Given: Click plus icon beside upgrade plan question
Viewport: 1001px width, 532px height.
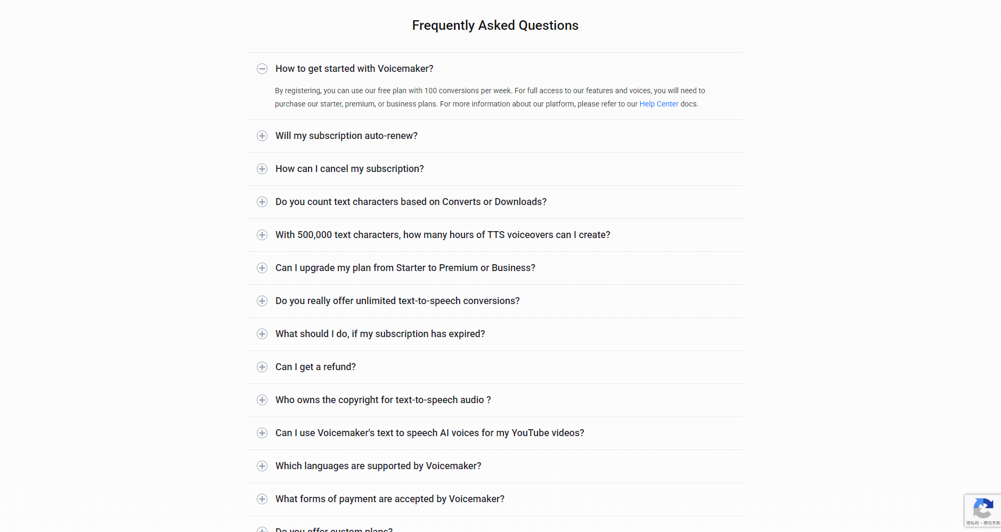Looking at the screenshot, I should tap(262, 268).
